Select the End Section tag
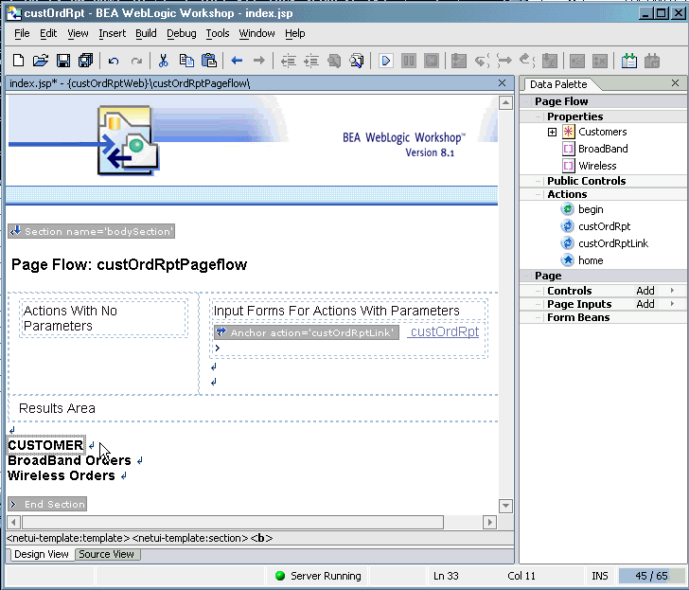Screen dimensions: 689x590 point(47,504)
